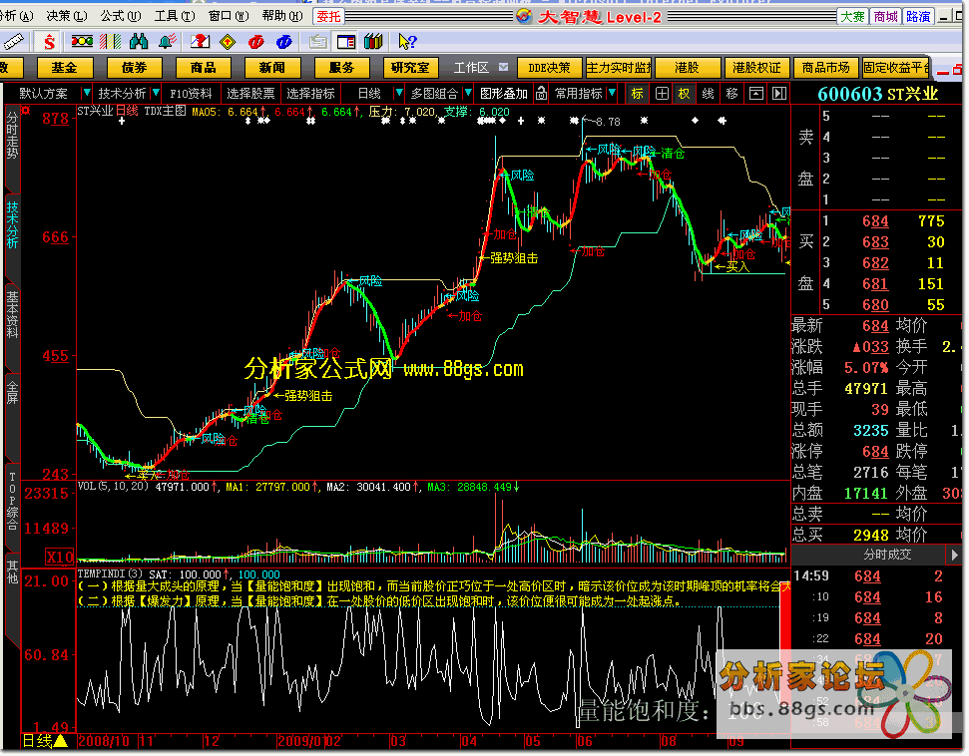Click the 商城 store button
This screenshot has width=969, height=756.
[x=885, y=17]
